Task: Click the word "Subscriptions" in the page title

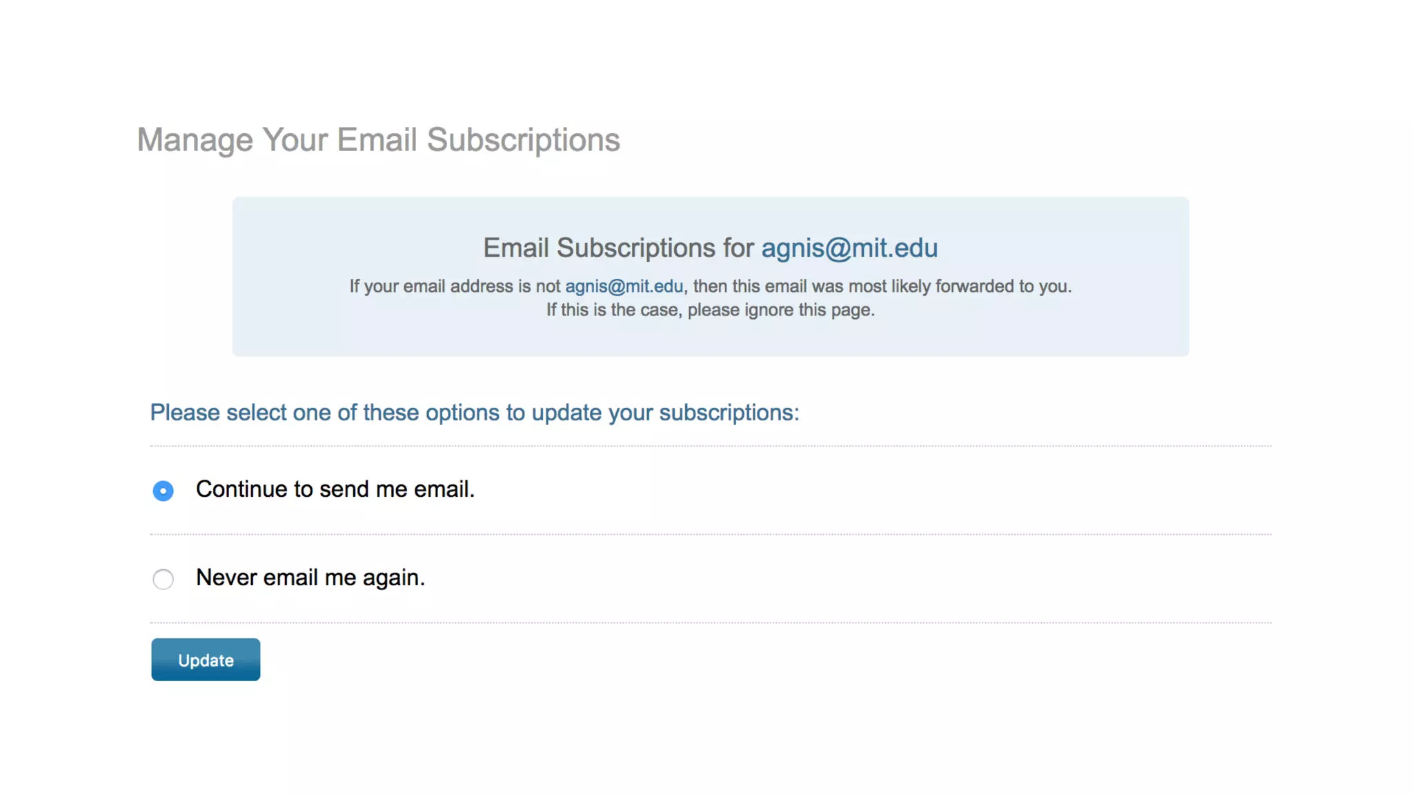Action: click(x=523, y=140)
